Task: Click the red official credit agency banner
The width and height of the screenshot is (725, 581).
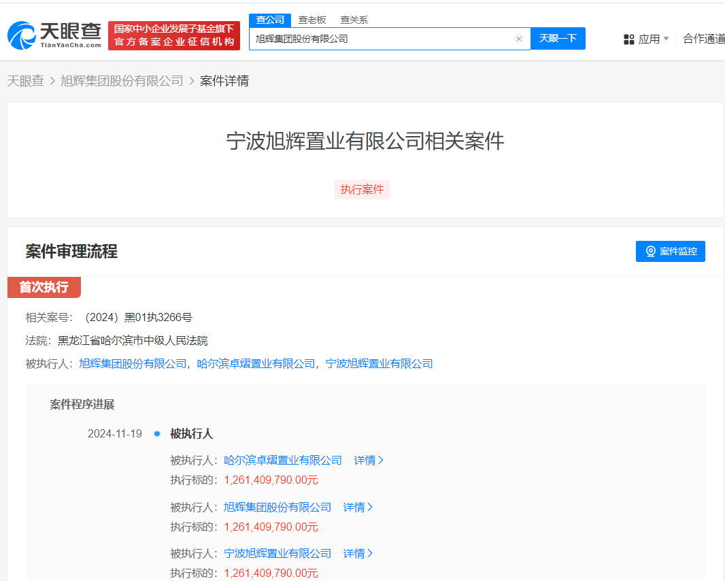Action: tap(174, 35)
